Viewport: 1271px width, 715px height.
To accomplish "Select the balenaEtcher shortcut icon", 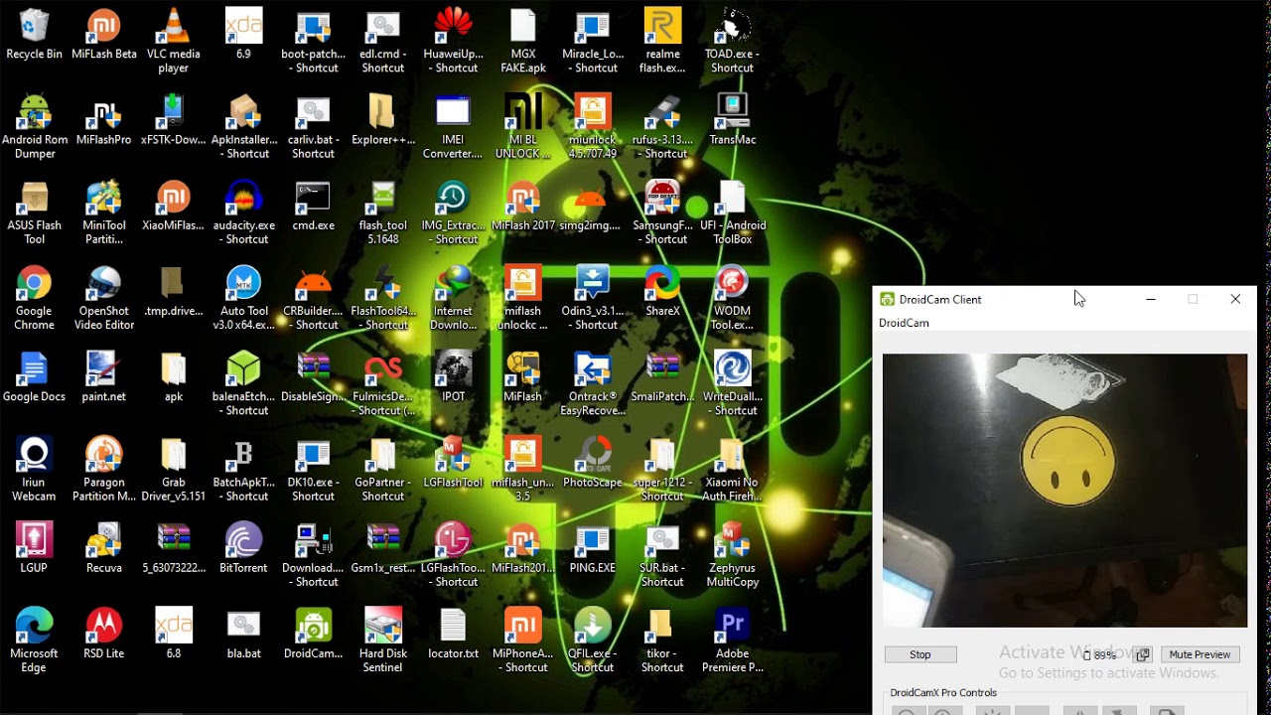I will click(x=243, y=383).
